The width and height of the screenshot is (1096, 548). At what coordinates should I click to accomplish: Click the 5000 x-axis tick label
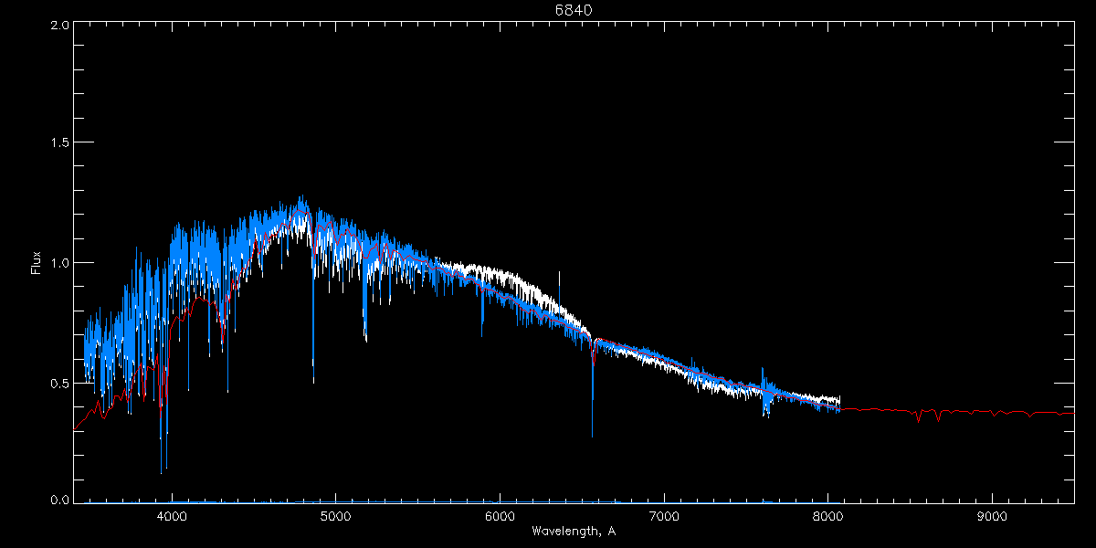[x=335, y=516]
